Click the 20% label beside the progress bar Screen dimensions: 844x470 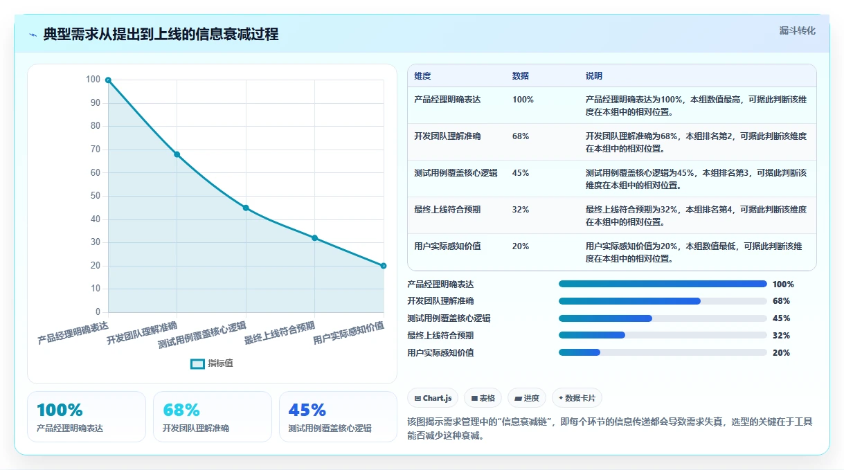(781, 353)
